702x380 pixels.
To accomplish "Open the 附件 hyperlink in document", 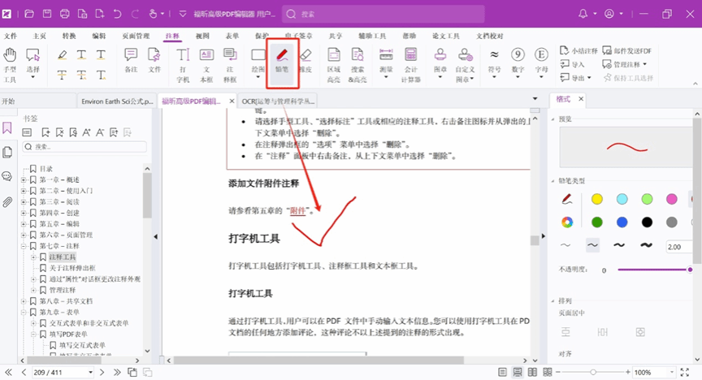I will click(x=298, y=210).
